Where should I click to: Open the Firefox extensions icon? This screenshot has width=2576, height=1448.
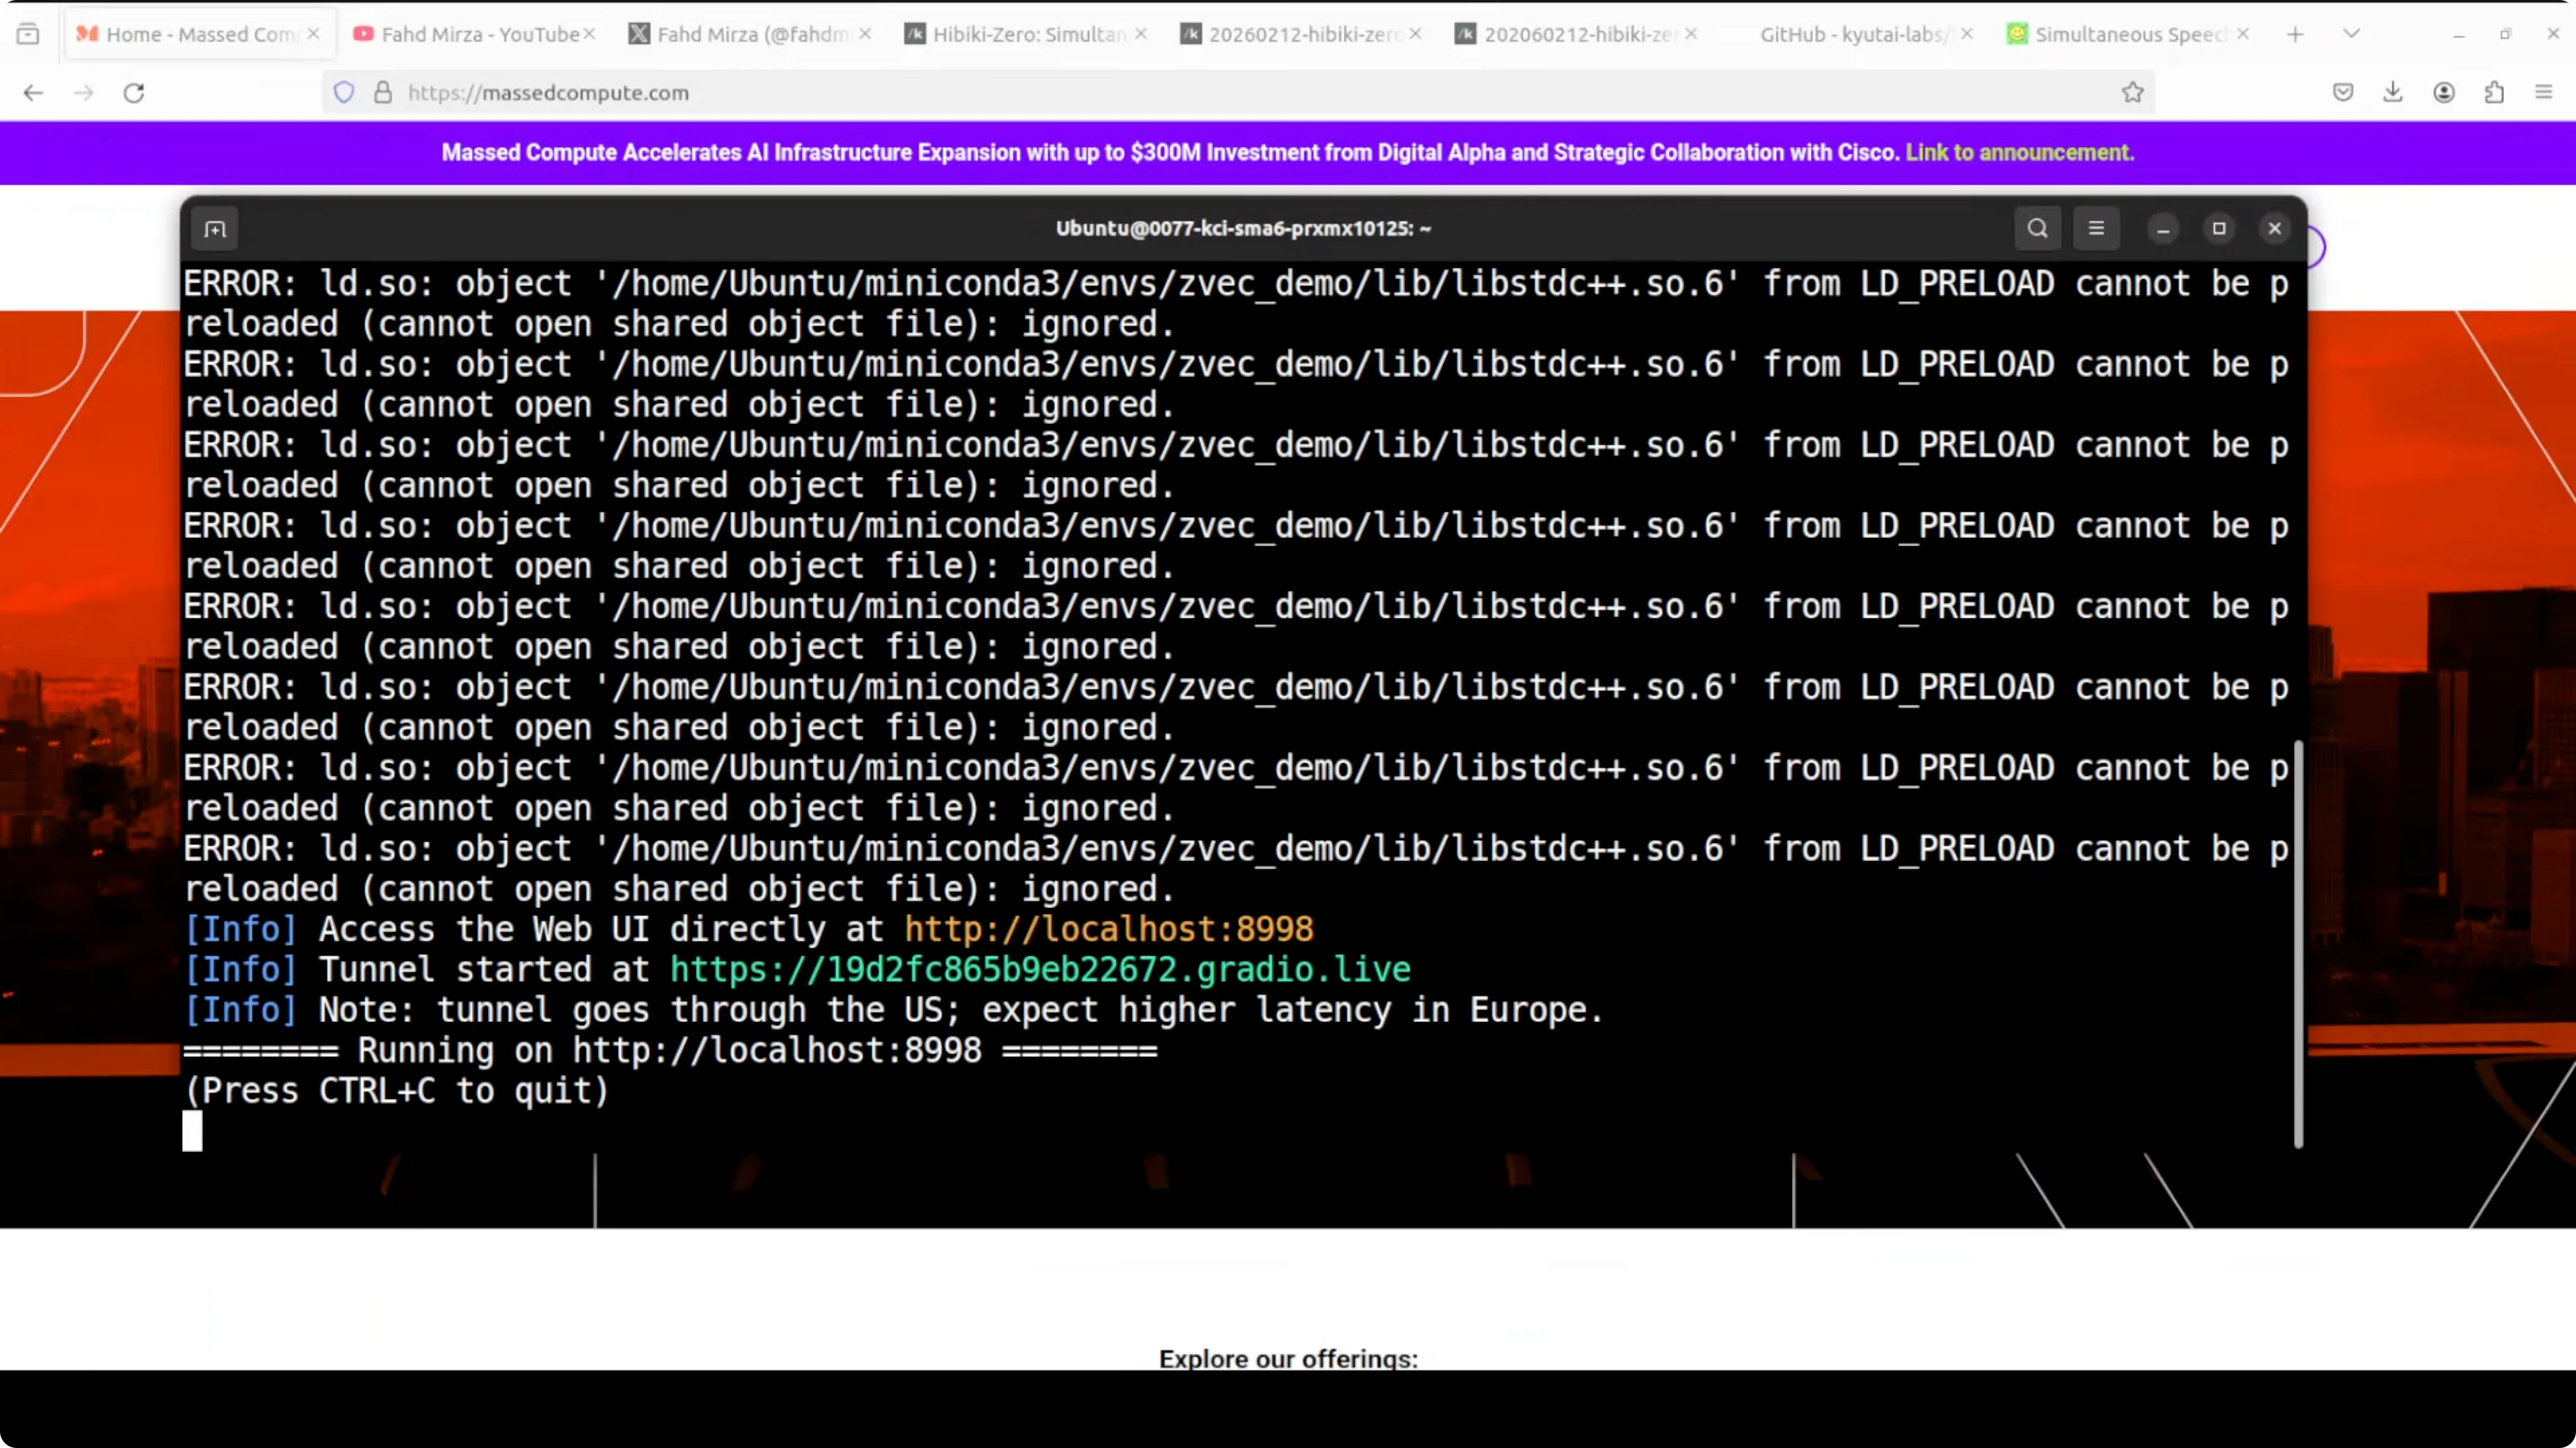coord(2494,93)
